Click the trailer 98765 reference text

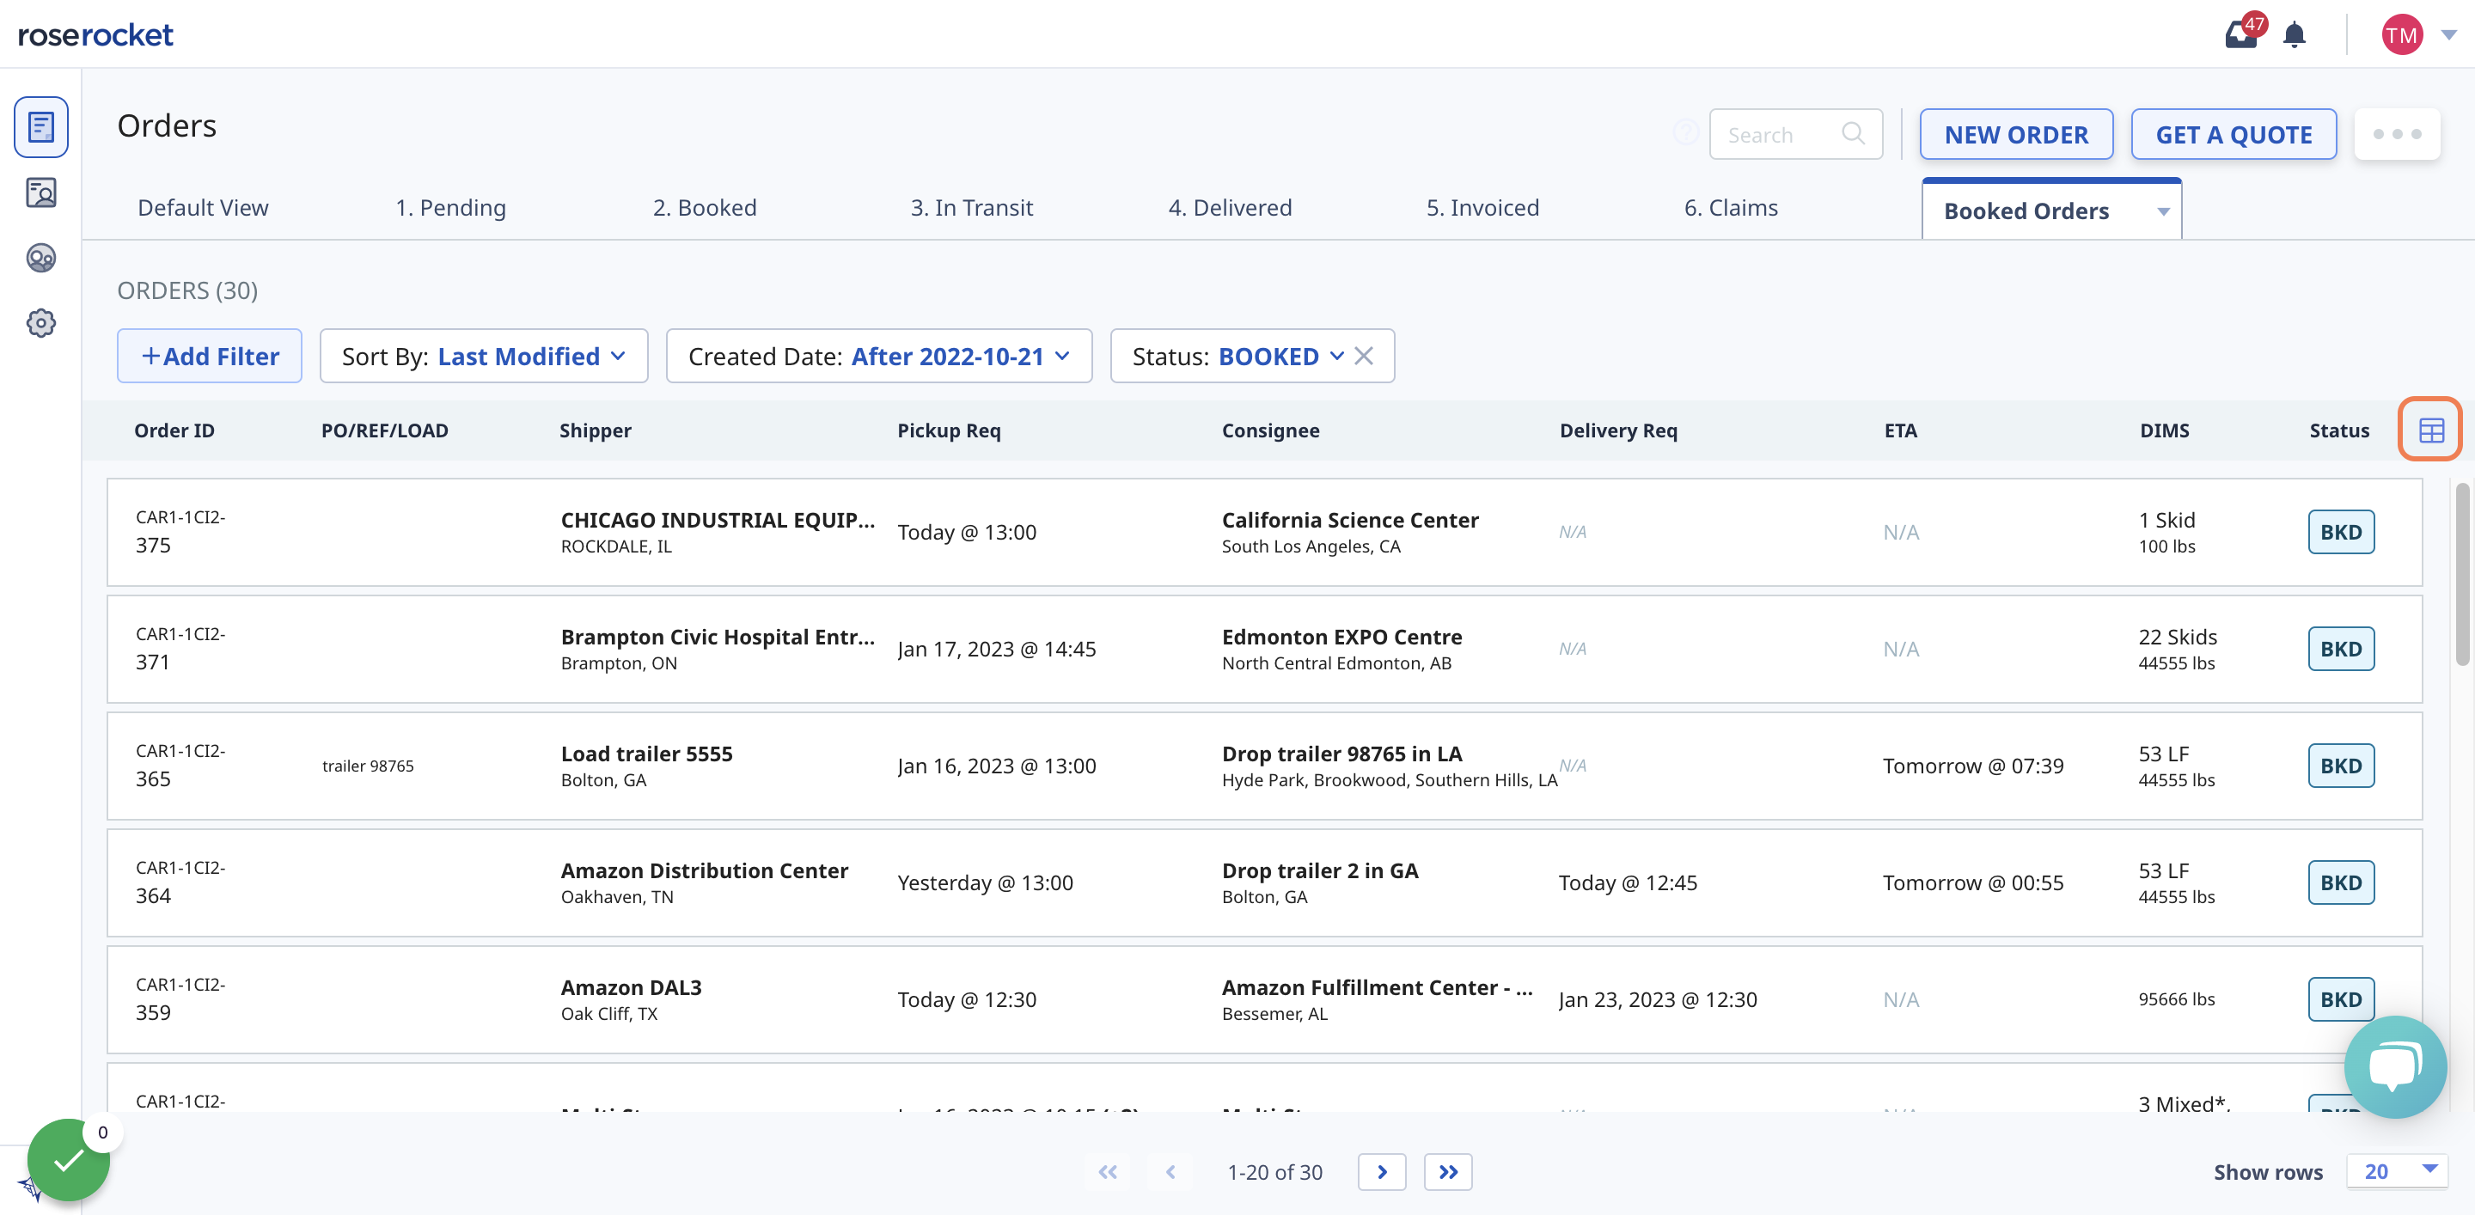tap(368, 766)
